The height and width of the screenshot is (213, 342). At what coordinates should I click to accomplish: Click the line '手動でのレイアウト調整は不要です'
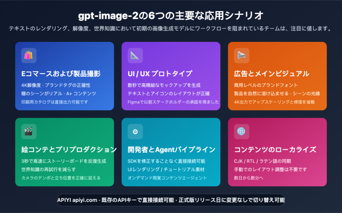(270, 170)
